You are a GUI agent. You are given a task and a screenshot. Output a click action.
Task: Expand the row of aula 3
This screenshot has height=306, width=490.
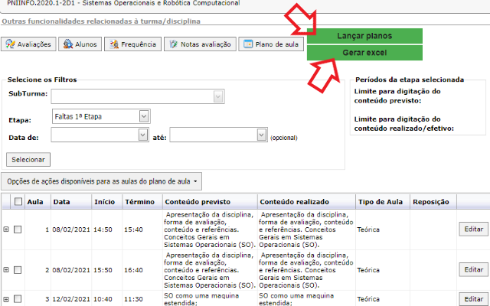click(6, 299)
